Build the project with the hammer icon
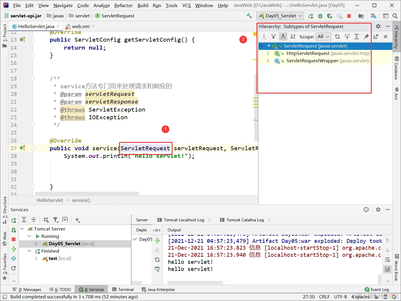401x301 pixels. click(249, 16)
